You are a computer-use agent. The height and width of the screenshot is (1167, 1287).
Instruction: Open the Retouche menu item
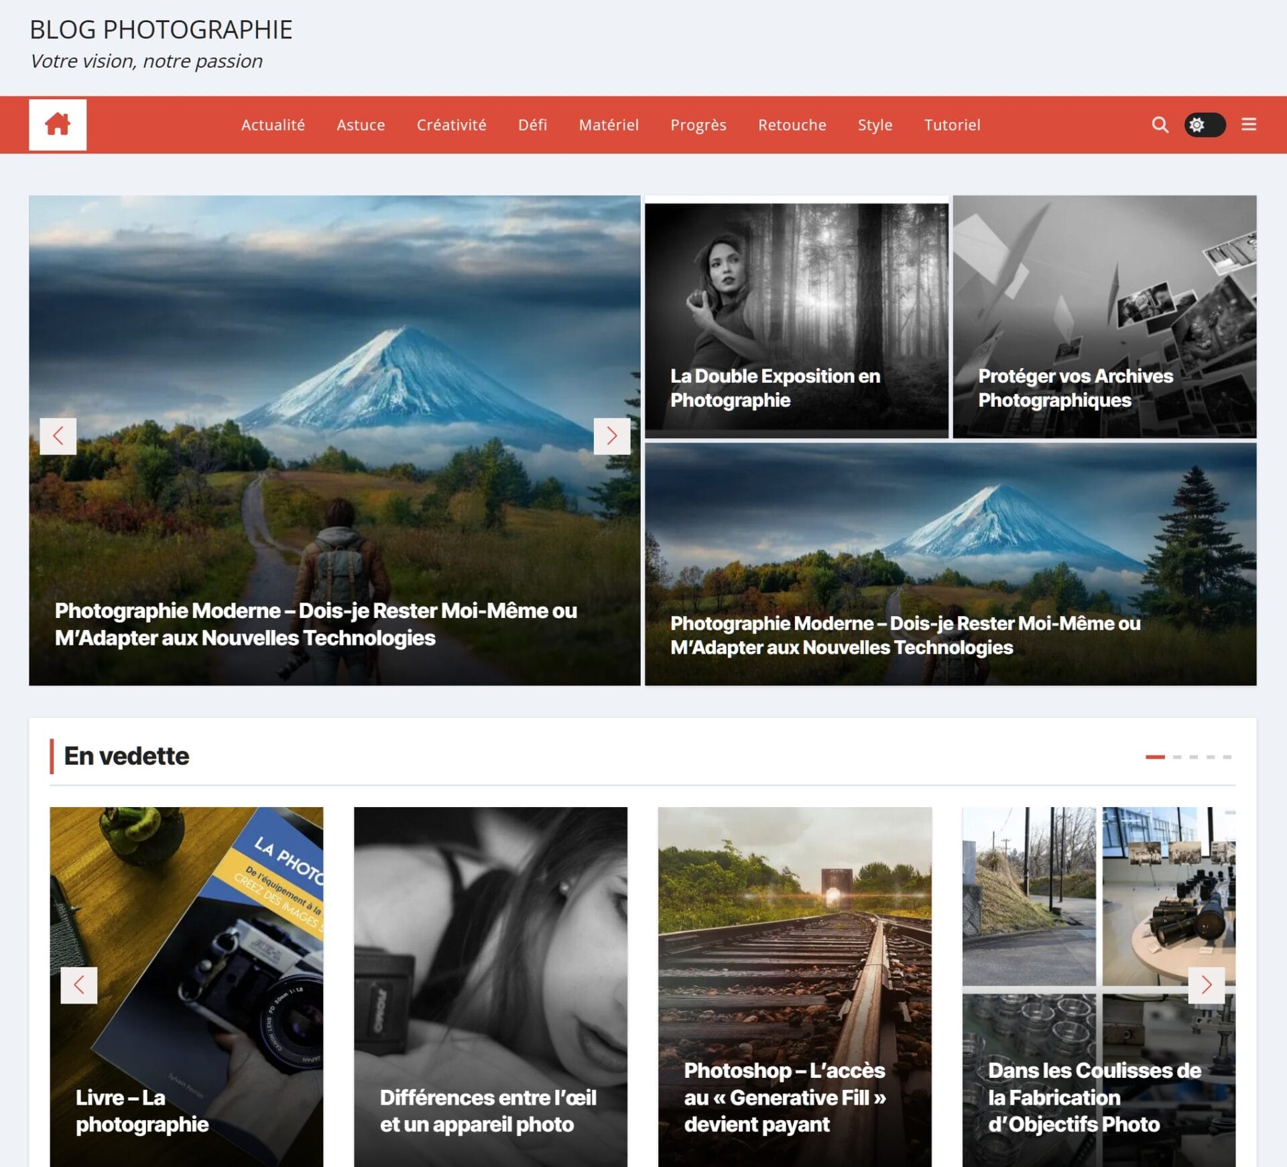(792, 125)
